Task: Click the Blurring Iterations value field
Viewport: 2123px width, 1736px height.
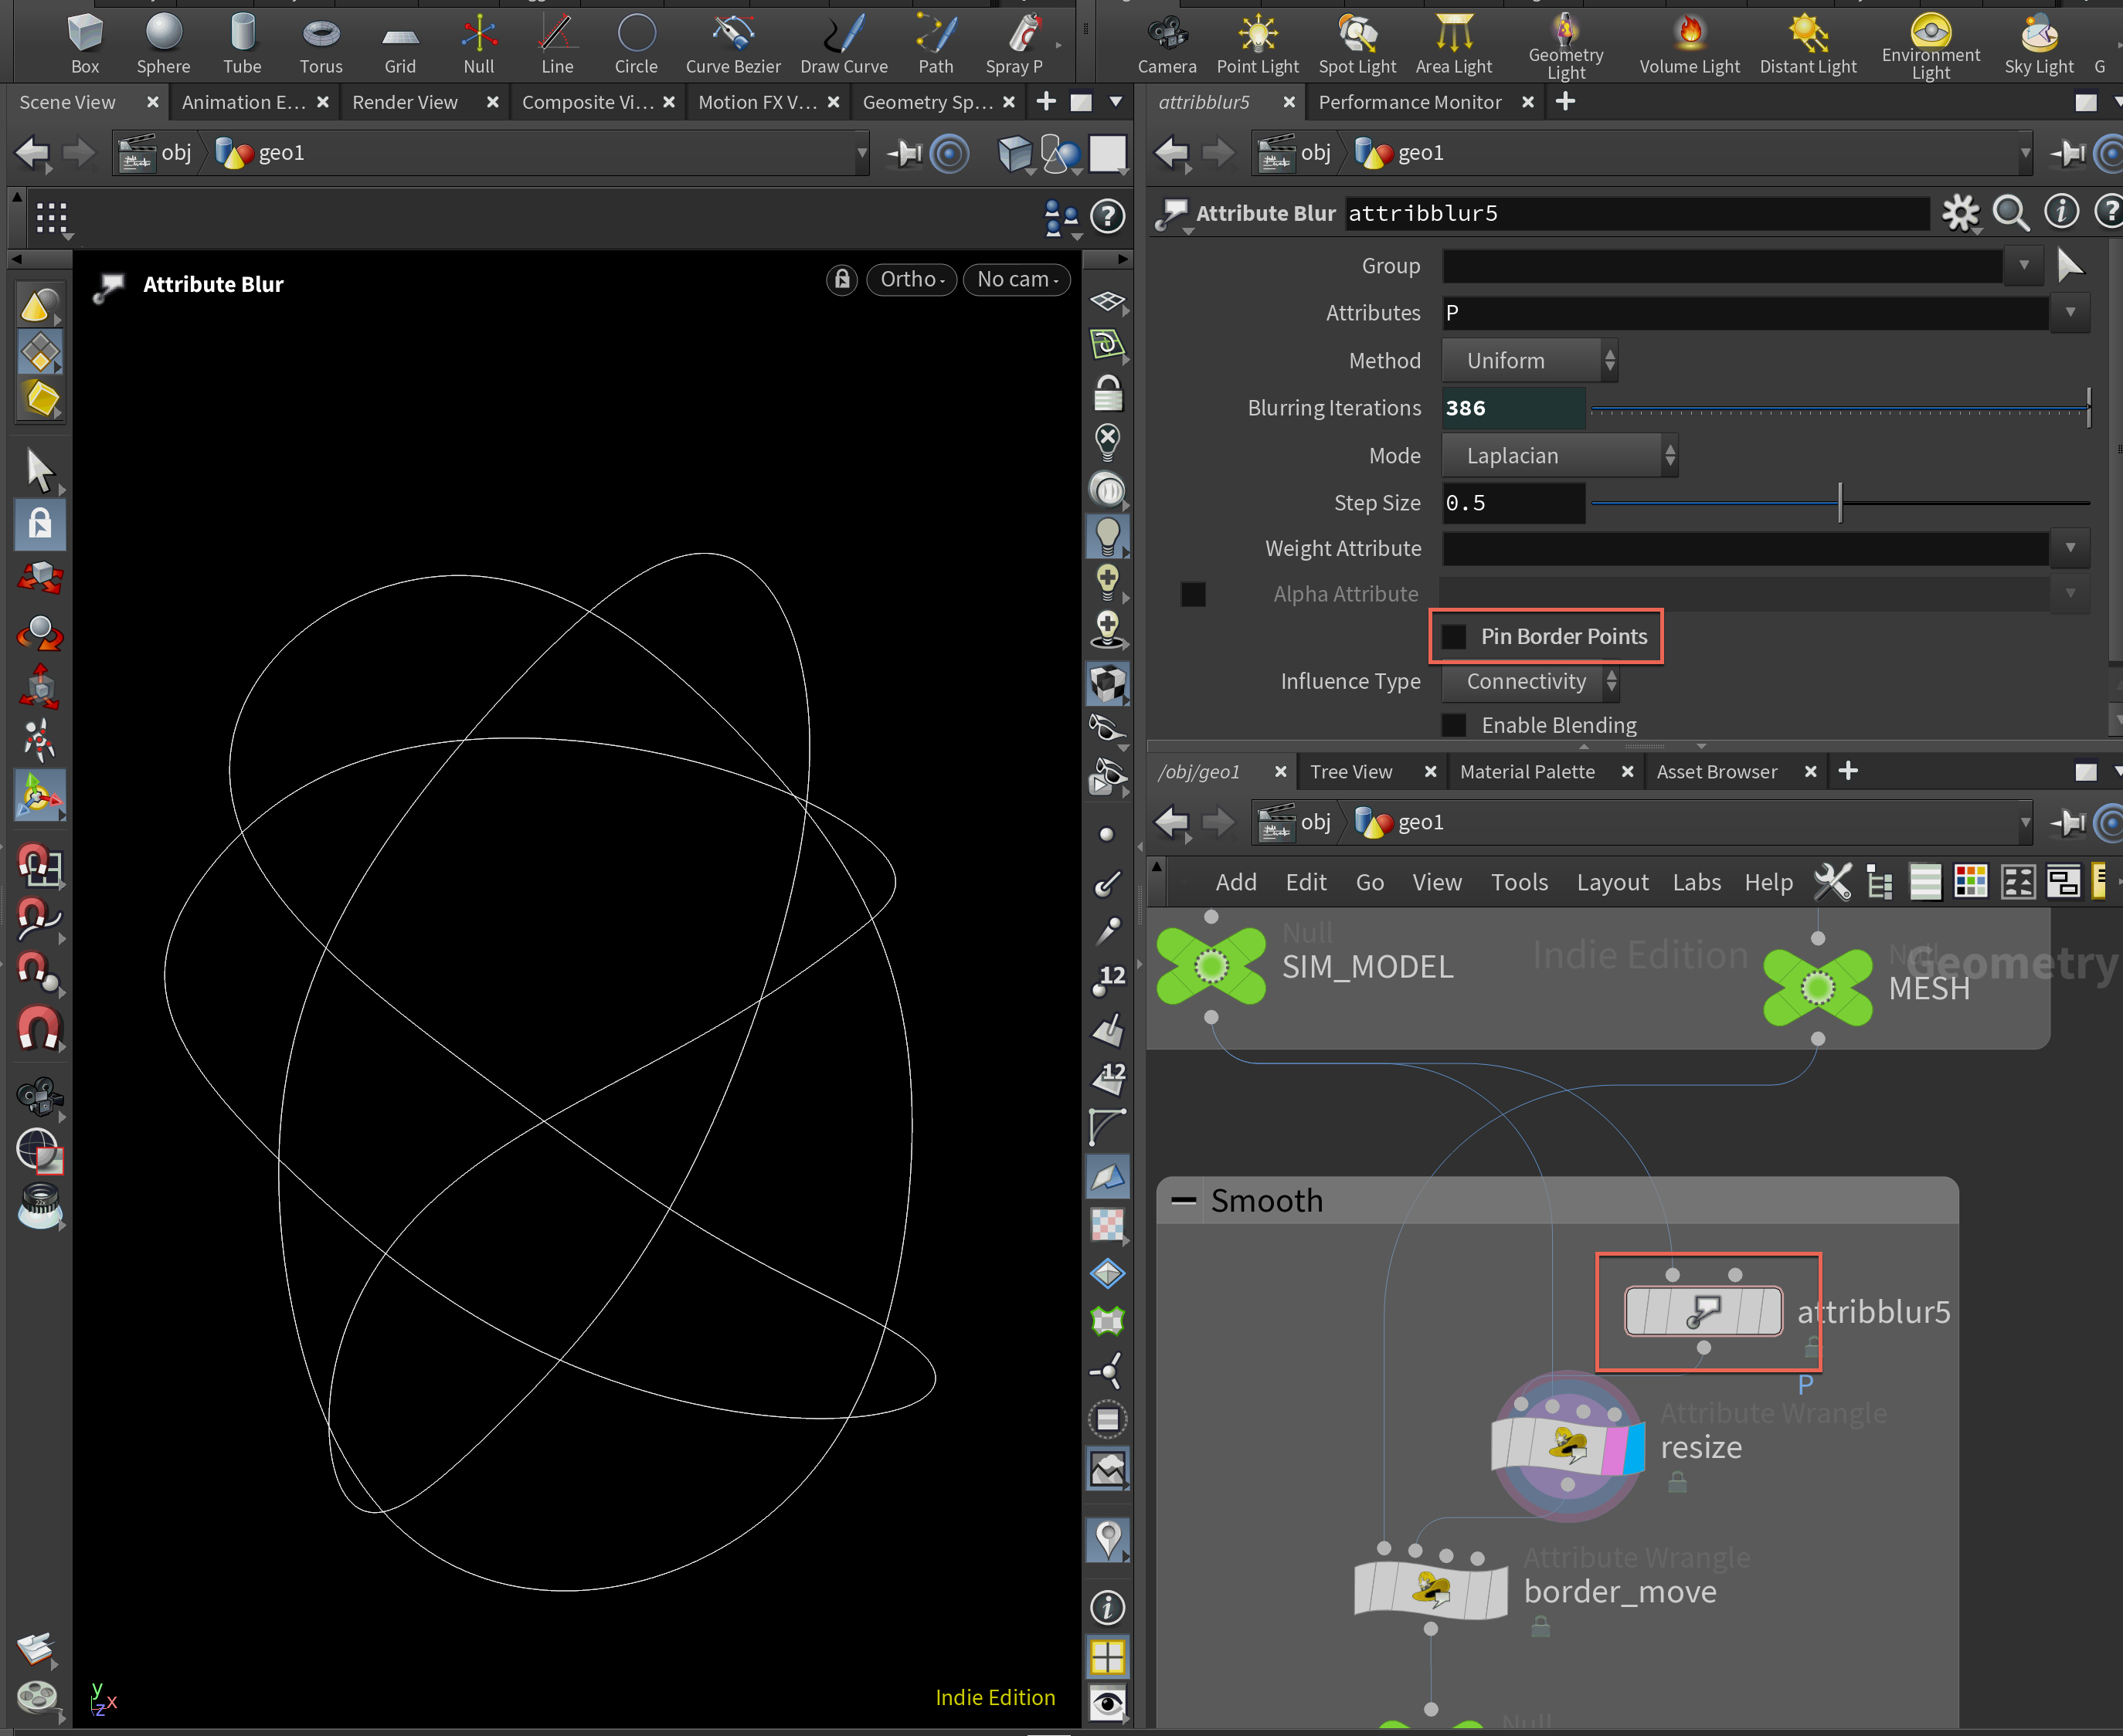Action: (1512, 408)
